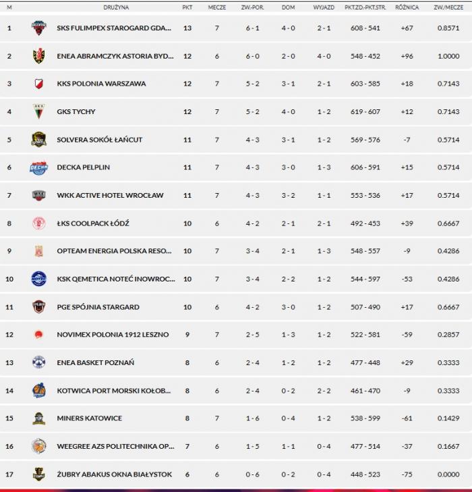Sort by the RÓŻNICA column header
This screenshot has width=472, height=492.
pyautogui.click(x=407, y=7)
